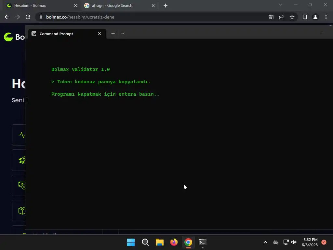
Task: Open the box package sidebar icon
Action: [22, 211]
